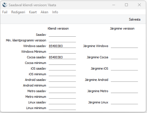
Task: Click the Salvesta button
Action: coord(135,19)
